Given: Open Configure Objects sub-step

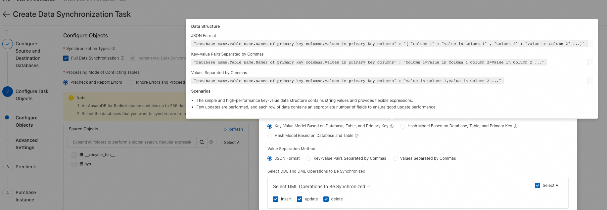Looking at the screenshot, I should tap(26, 121).
